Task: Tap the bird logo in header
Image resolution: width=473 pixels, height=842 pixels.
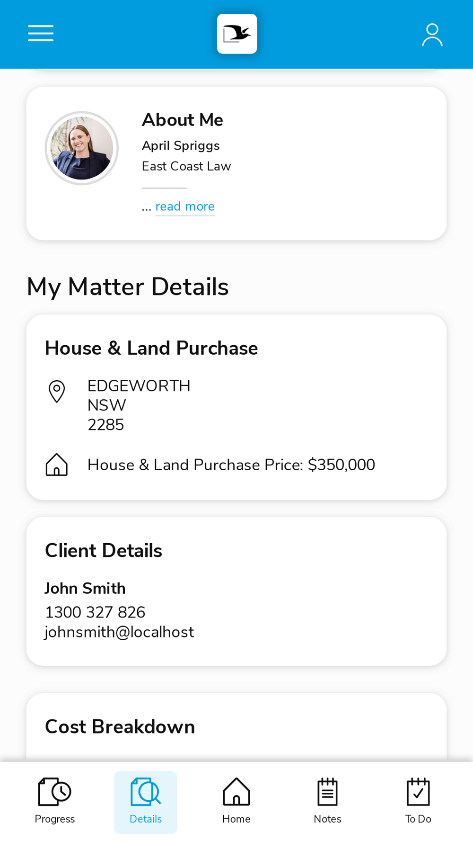Action: [237, 34]
